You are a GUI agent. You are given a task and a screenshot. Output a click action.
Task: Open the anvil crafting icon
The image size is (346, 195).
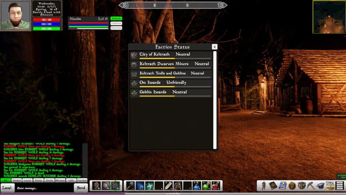tap(320, 186)
